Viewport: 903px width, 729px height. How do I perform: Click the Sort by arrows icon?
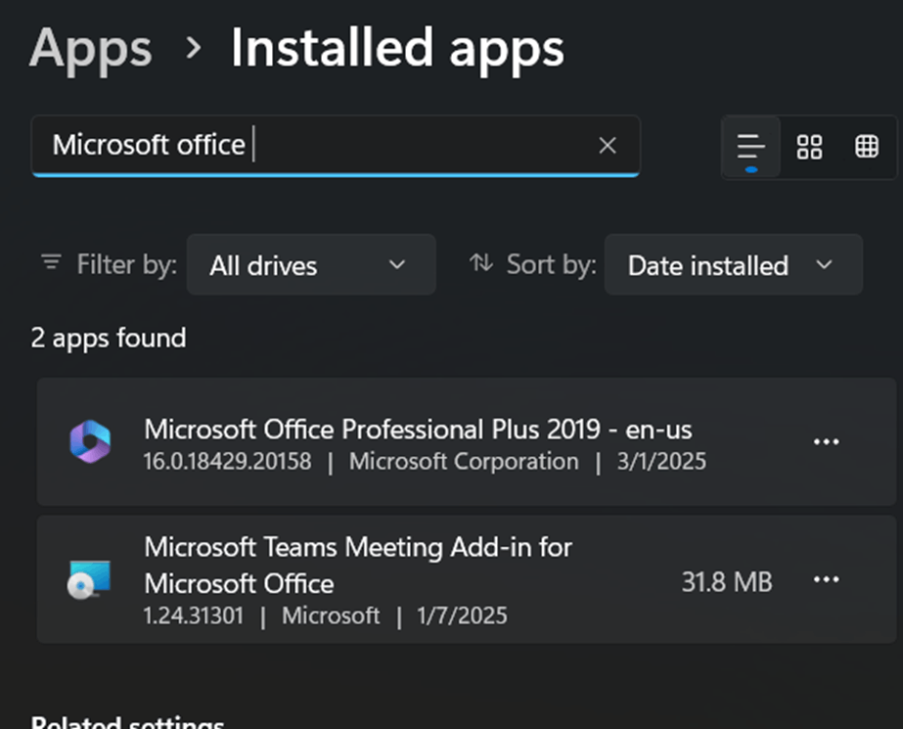[481, 262]
